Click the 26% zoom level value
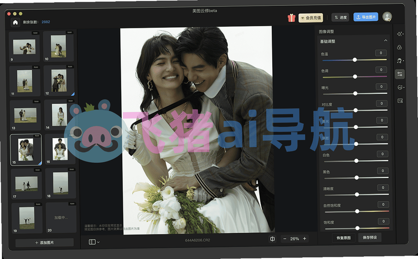This screenshot has height=259, width=418. tap(294, 239)
